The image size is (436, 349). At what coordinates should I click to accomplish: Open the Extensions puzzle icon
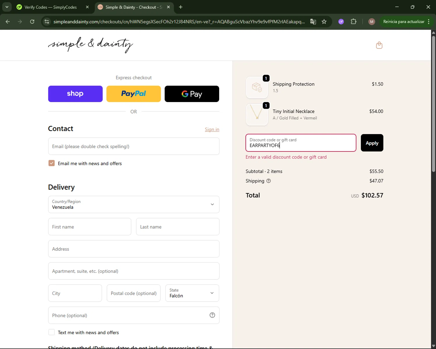[353, 22]
